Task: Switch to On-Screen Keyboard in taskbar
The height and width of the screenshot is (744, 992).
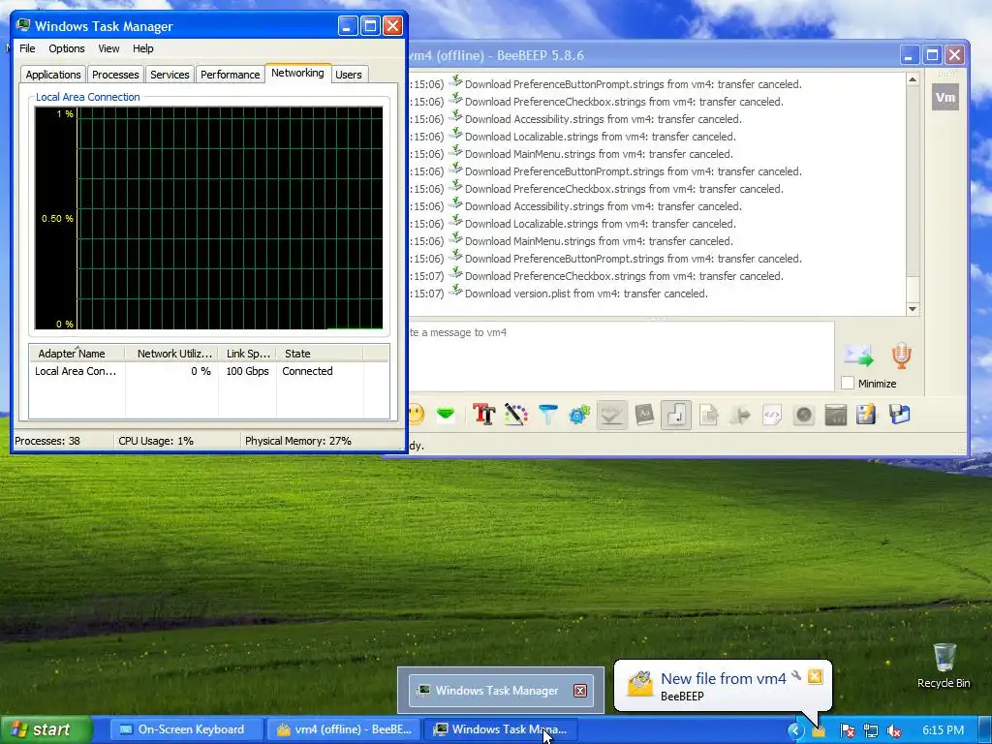Action: point(187,729)
